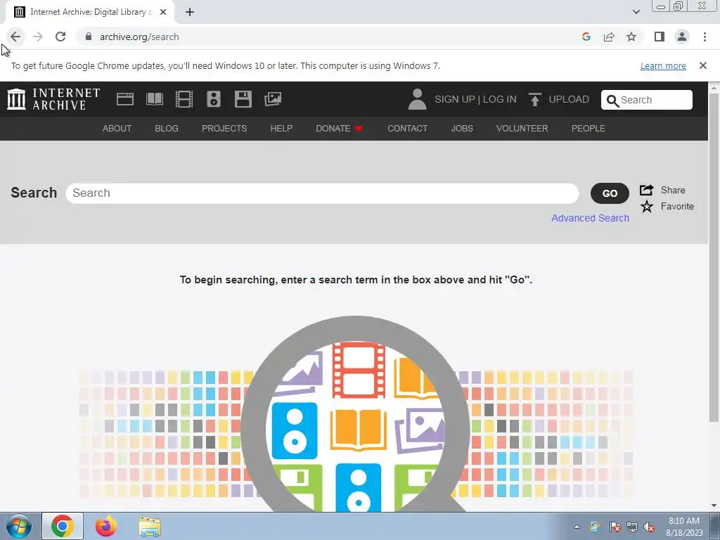This screenshot has width=720, height=540.
Task: Bookmark this tab with star icon
Action: tap(631, 37)
